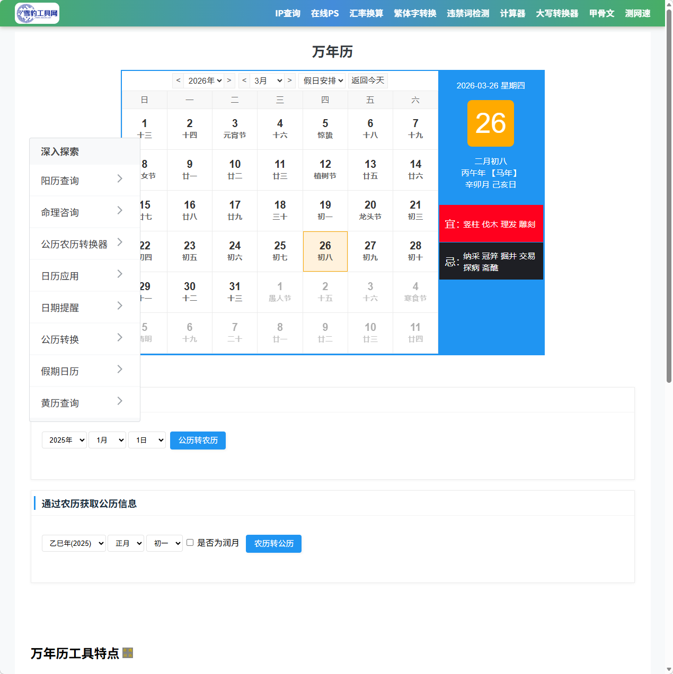
Task: Select March 12 植树节 on the calendar
Action: tap(325, 169)
